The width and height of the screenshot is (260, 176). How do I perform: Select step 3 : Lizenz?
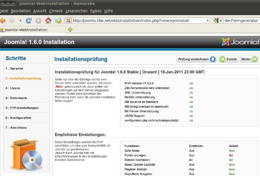pyautogui.click(x=13, y=88)
